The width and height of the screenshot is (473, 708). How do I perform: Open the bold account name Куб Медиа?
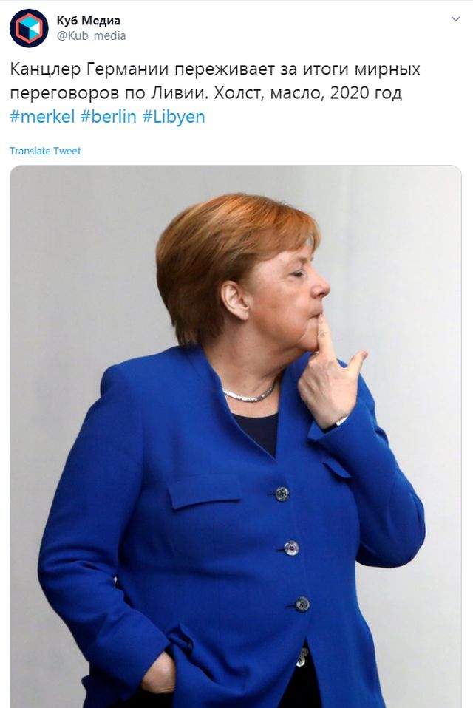click(89, 21)
